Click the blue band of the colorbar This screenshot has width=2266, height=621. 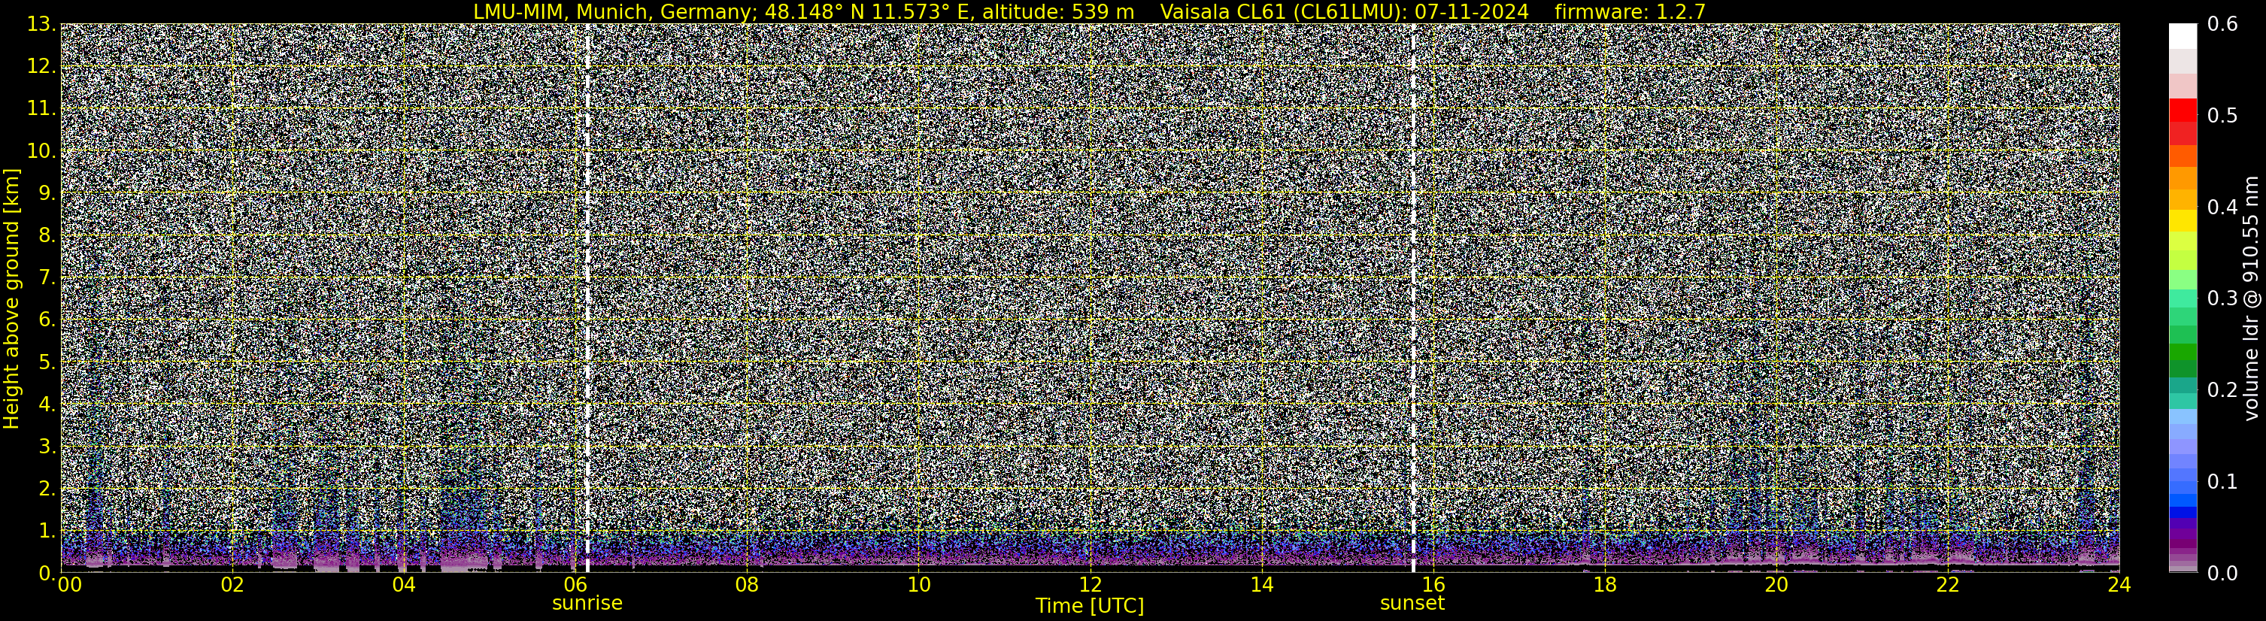point(2183,501)
